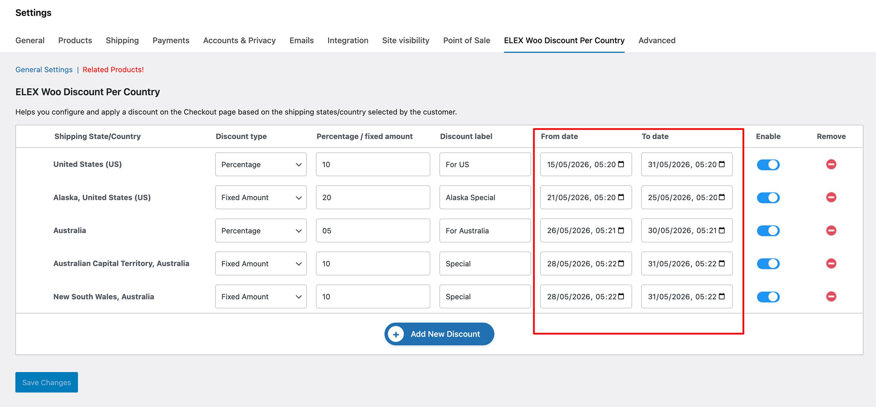Open Discount type dropdown for Alaska row
Image resolution: width=876 pixels, height=407 pixels.
(x=261, y=197)
